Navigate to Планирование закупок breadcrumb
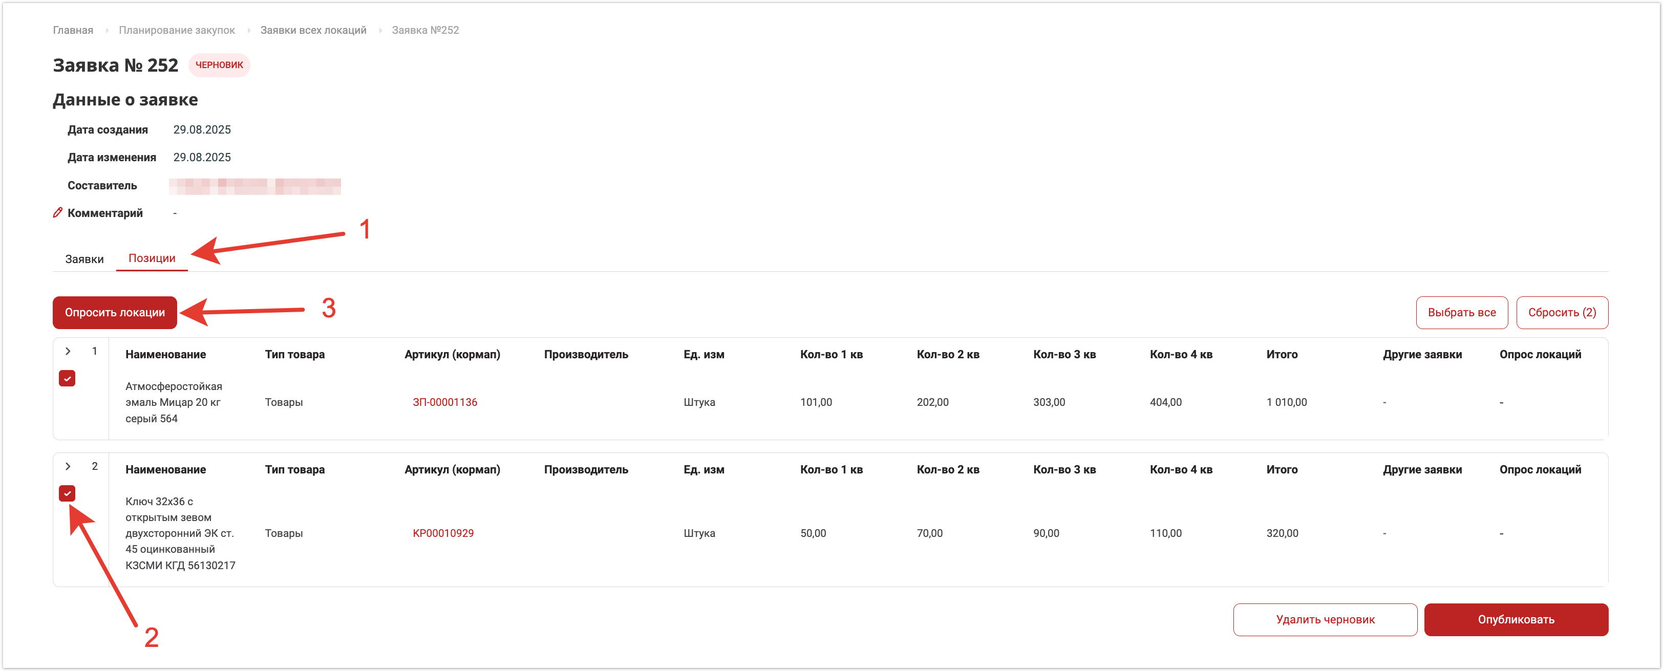Image resolution: width=1663 pixels, height=671 pixels. [x=176, y=30]
